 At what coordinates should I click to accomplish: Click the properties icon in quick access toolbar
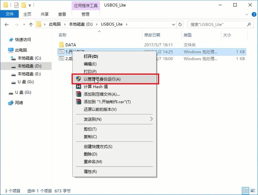(16, 5)
